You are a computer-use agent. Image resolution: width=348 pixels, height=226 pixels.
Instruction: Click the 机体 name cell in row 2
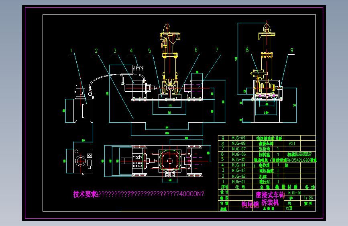pos(263,177)
